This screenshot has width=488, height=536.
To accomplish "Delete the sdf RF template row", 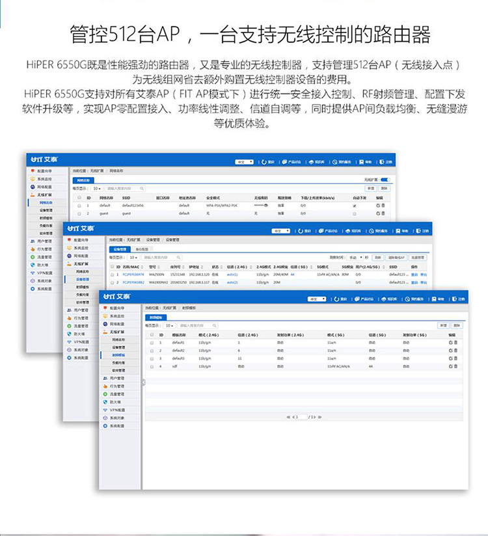I will (x=455, y=366).
